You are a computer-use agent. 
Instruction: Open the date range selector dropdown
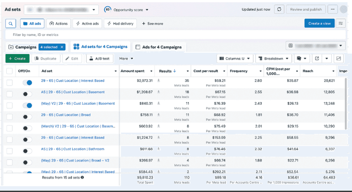click(x=316, y=46)
